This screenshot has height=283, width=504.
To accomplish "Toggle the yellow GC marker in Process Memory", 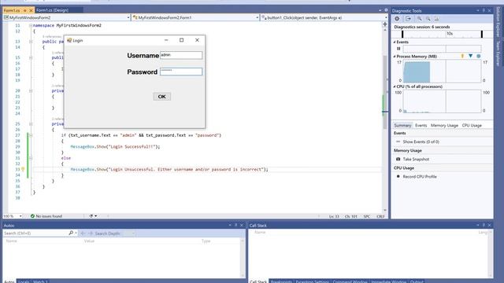I will point(462,56).
